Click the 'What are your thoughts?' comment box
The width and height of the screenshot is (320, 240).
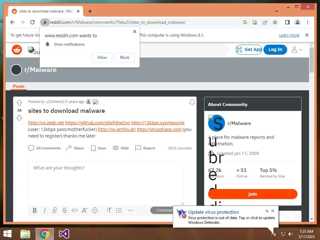[x=106, y=184]
